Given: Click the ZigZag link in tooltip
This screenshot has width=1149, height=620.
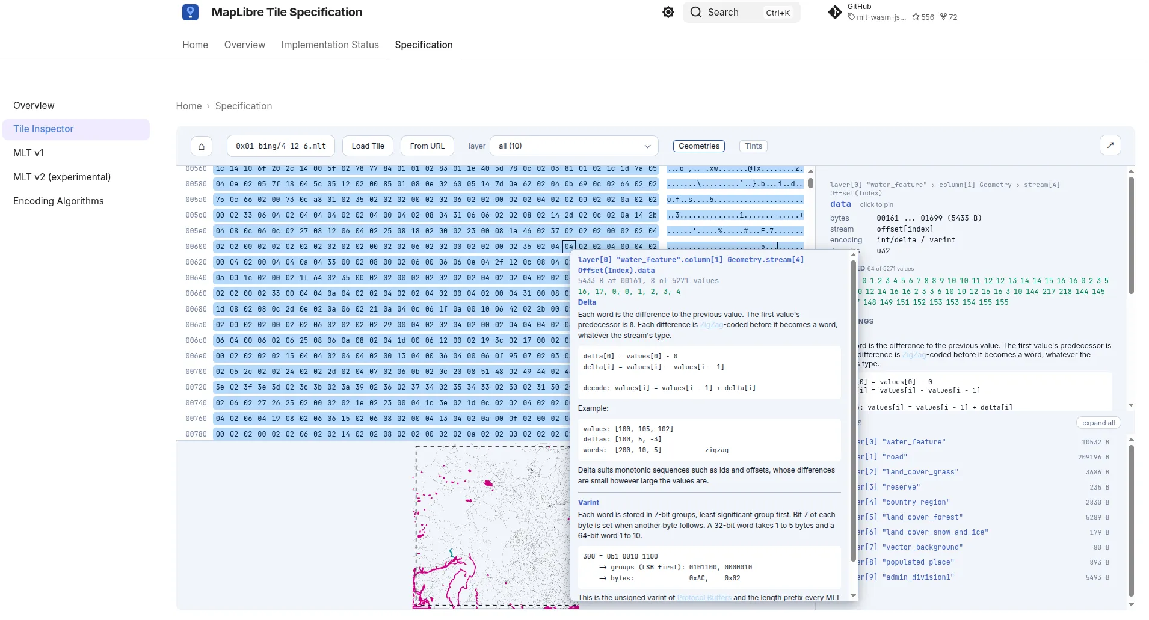Looking at the screenshot, I should pyautogui.click(x=712, y=325).
